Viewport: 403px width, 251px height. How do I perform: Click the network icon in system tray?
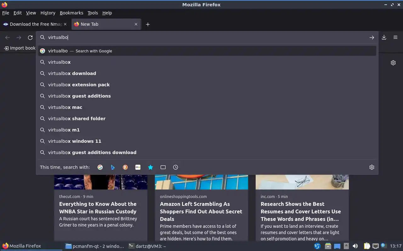(375, 246)
